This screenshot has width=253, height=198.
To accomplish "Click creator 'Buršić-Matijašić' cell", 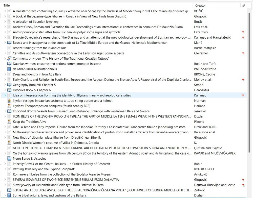I will (x=205, y=48).
